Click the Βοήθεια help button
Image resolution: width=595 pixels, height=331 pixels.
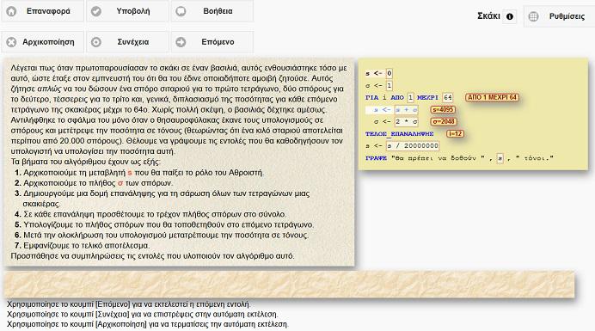212,11
